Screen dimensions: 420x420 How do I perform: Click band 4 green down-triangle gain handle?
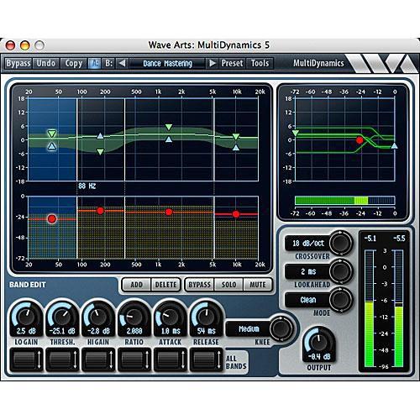click(x=236, y=136)
